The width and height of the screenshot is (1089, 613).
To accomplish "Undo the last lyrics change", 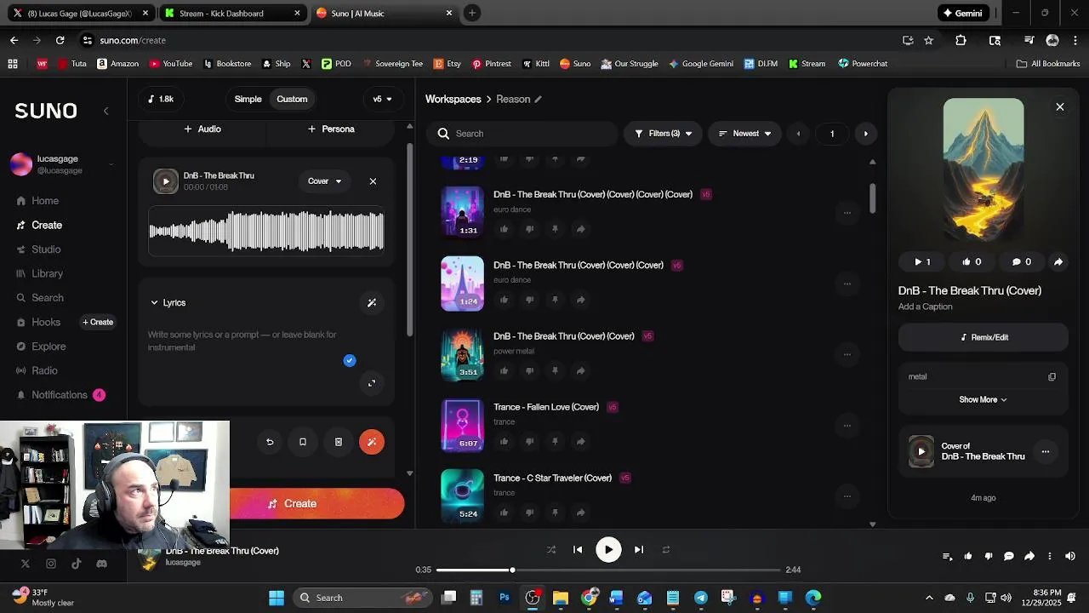I will click(270, 442).
